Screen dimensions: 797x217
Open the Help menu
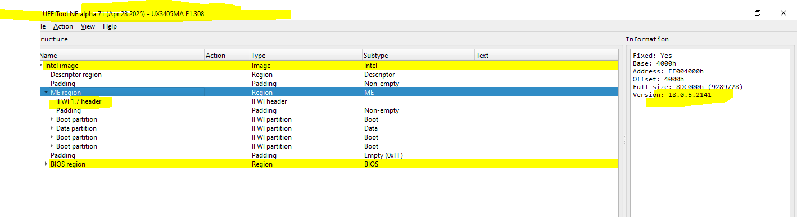(110, 26)
